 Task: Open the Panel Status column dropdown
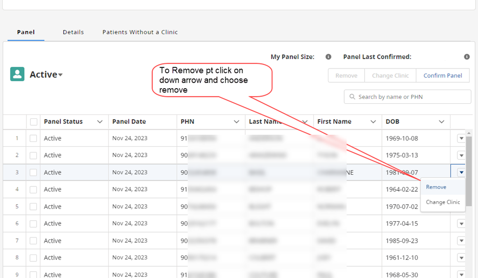coord(100,122)
